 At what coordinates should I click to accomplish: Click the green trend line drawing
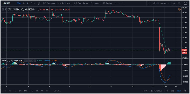coord(162,35)
